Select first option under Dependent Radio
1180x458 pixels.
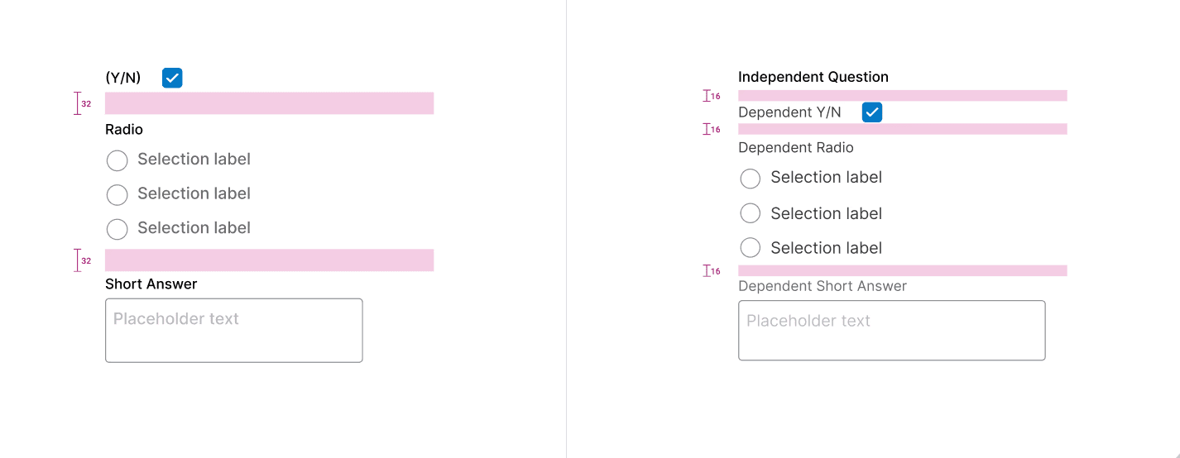point(751,179)
